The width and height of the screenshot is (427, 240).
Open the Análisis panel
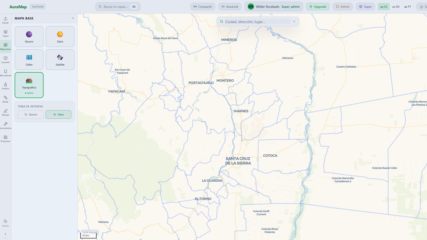click(5, 86)
